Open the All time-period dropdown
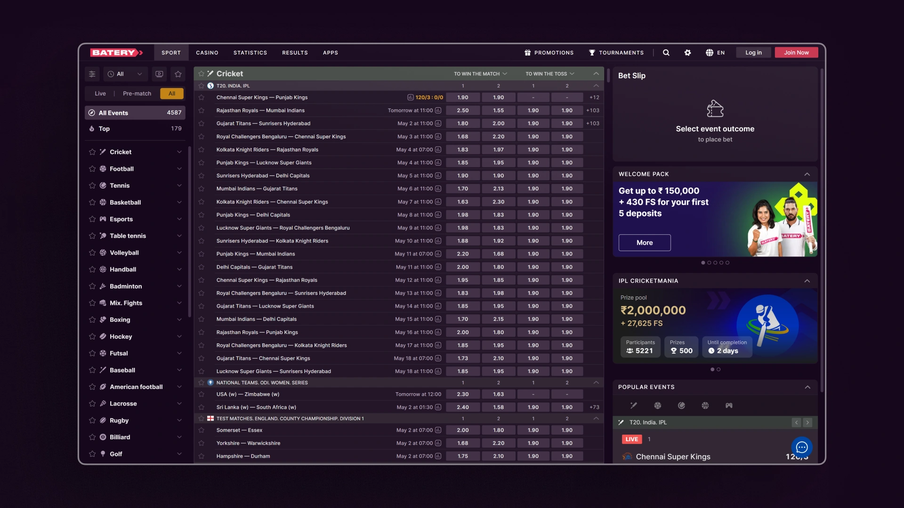904x508 pixels. tap(125, 74)
